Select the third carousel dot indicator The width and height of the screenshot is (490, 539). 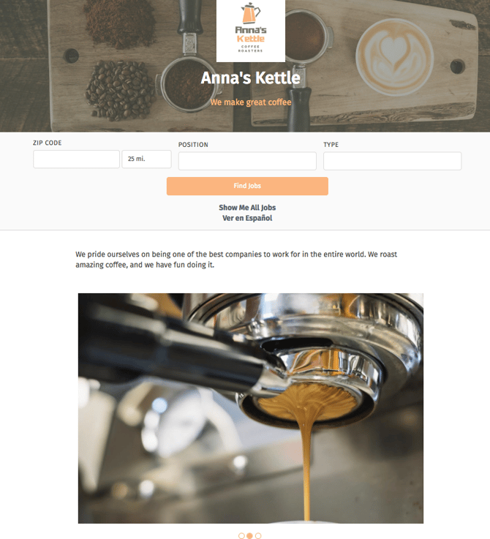(x=258, y=535)
